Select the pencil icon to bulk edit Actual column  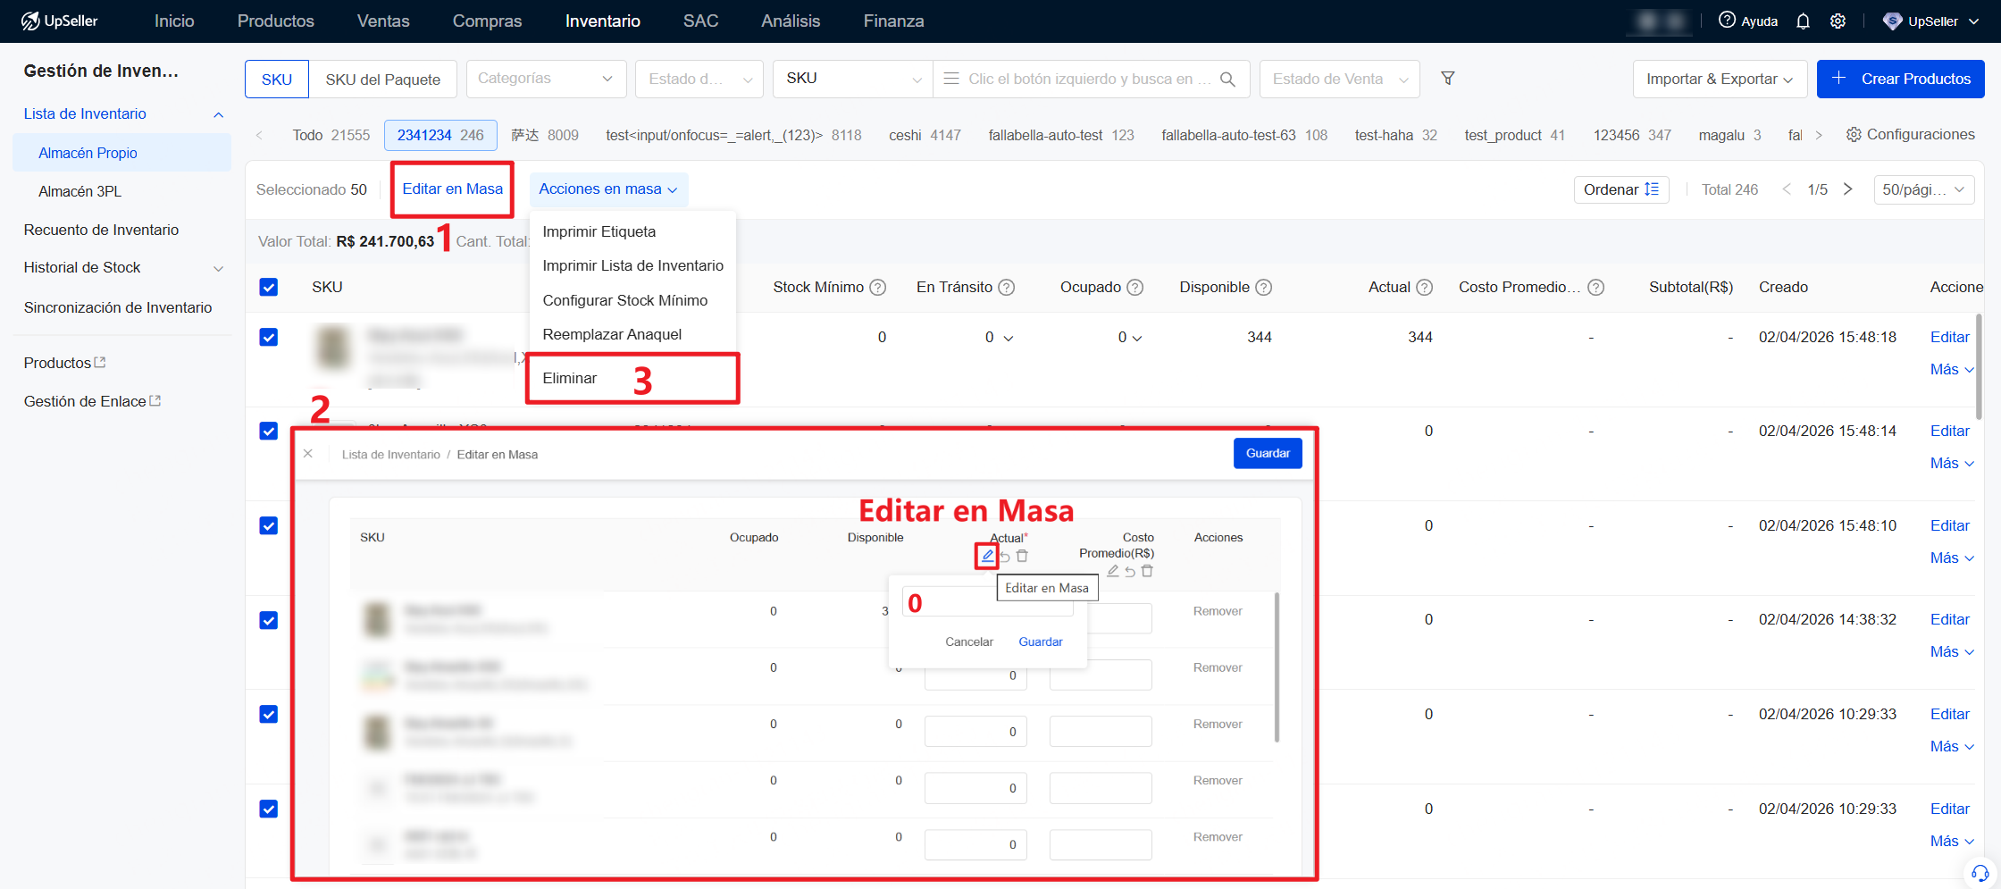(986, 555)
